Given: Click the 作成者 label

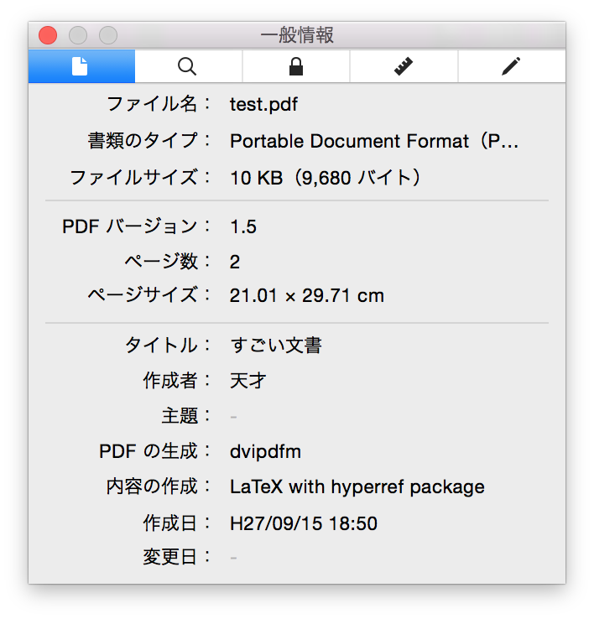Looking at the screenshot, I should pyautogui.click(x=176, y=381).
